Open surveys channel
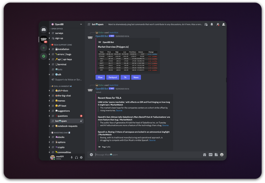This screenshot has height=183, width=265. tap(67, 33)
